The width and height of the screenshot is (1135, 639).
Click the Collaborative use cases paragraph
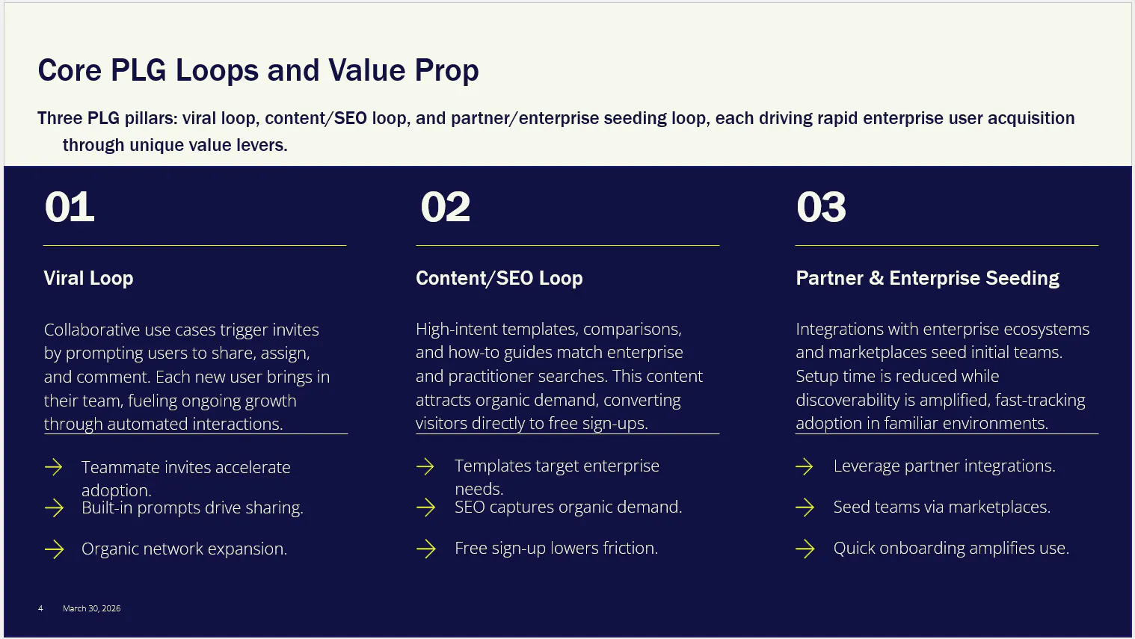(x=187, y=377)
